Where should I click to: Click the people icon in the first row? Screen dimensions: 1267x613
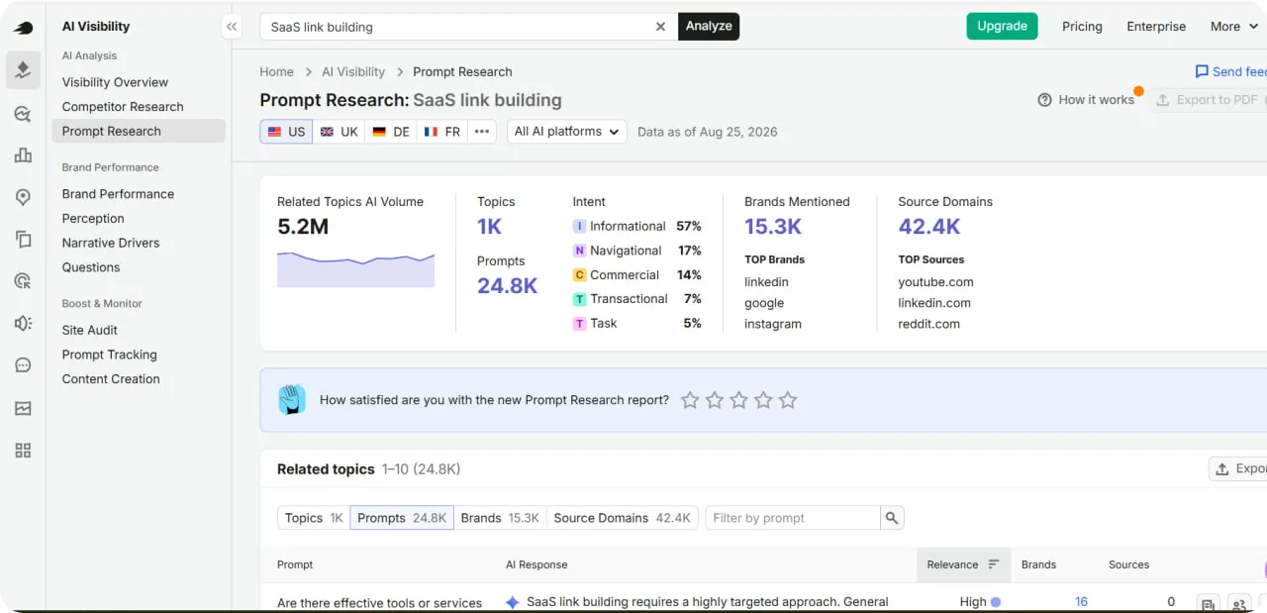point(1239,603)
